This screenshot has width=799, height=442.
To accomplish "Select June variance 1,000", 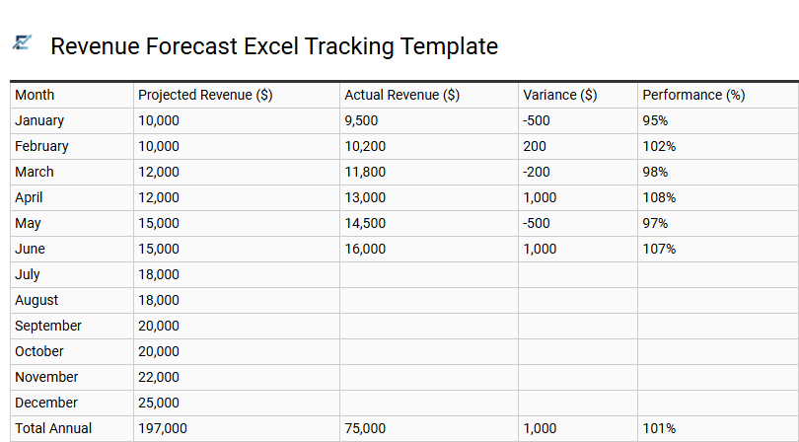I will [540, 249].
